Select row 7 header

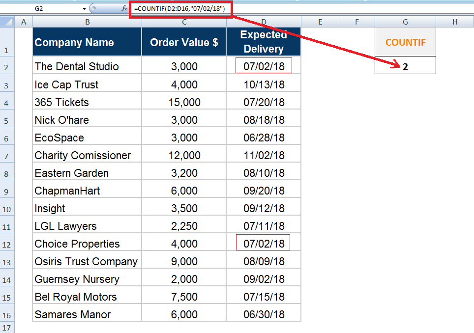click(x=7, y=156)
